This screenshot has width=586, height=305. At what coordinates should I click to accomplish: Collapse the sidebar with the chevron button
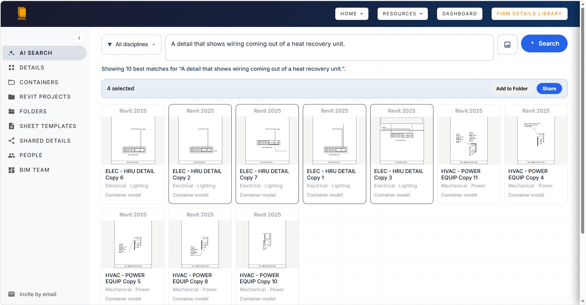79,38
